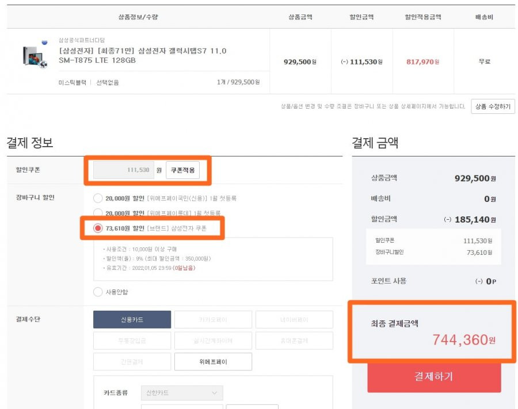Screen dimensions: 518x409
Task: Switch payment method to 카카오페이
Action: [x=213, y=319]
